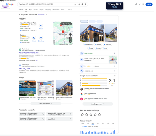Search suggestion ending with 'reviews'
This screenshot has height=136, width=156.
click(32, 114)
